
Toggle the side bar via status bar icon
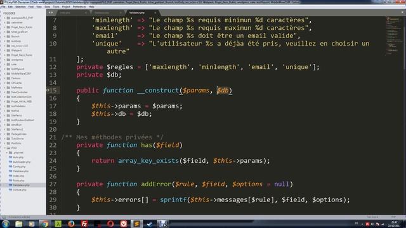pyautogui.click(x=4, y=217)
